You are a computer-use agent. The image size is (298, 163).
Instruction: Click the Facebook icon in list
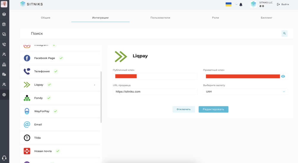point(27,58)
